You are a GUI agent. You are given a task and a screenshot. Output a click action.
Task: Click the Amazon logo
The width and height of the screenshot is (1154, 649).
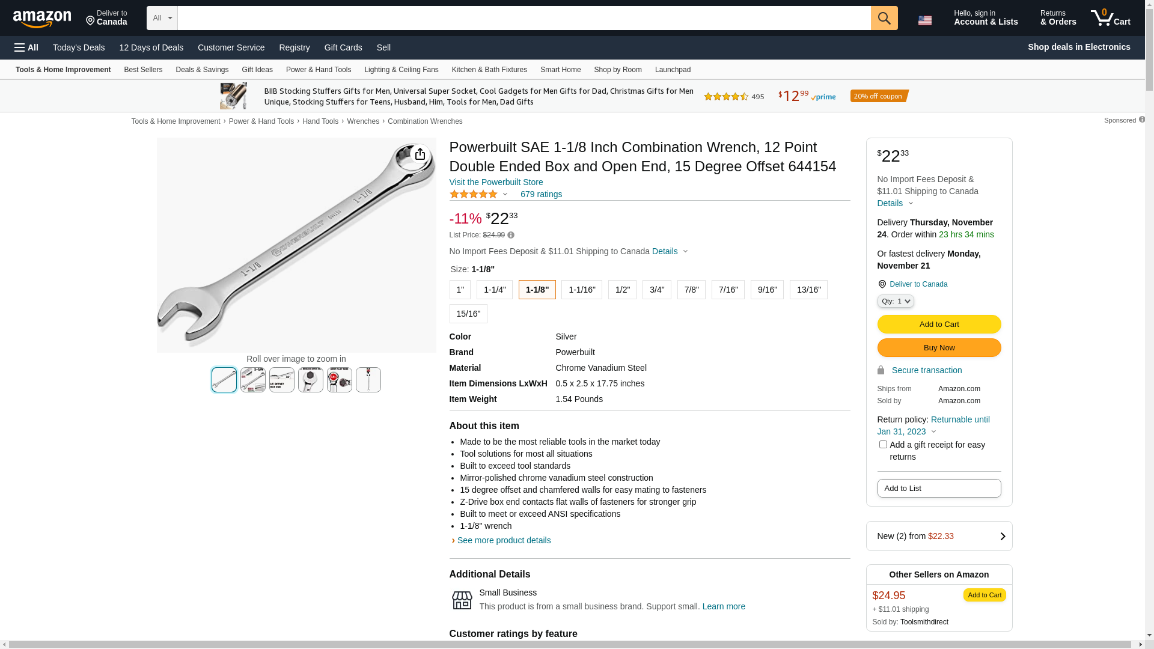42,19
